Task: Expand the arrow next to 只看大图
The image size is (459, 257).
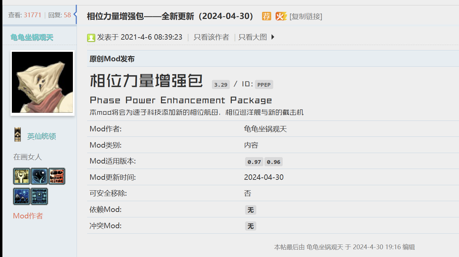Action: click(x=273, y=37)
